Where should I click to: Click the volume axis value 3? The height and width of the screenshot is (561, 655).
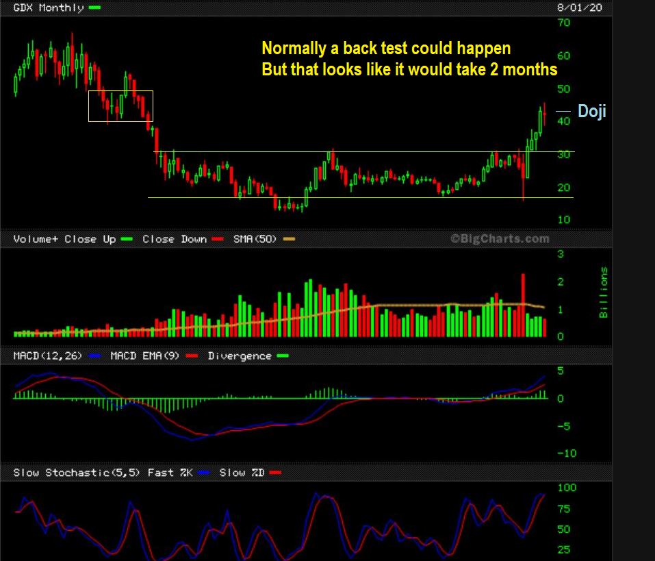coord(561,254)
